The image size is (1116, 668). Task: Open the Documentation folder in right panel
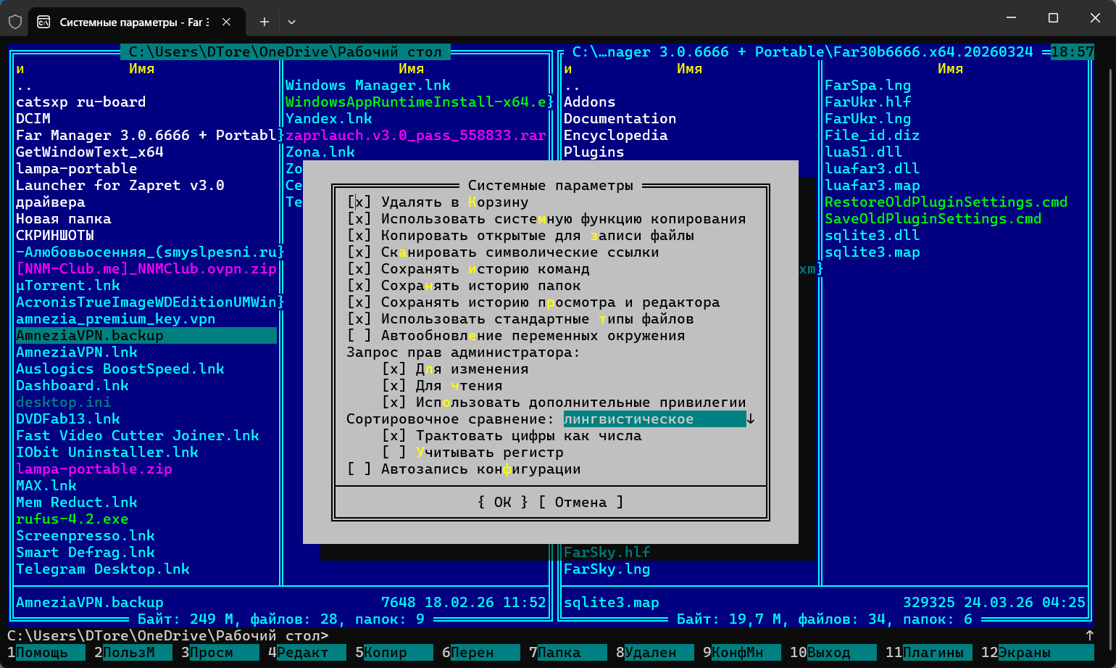click(620, 119)
